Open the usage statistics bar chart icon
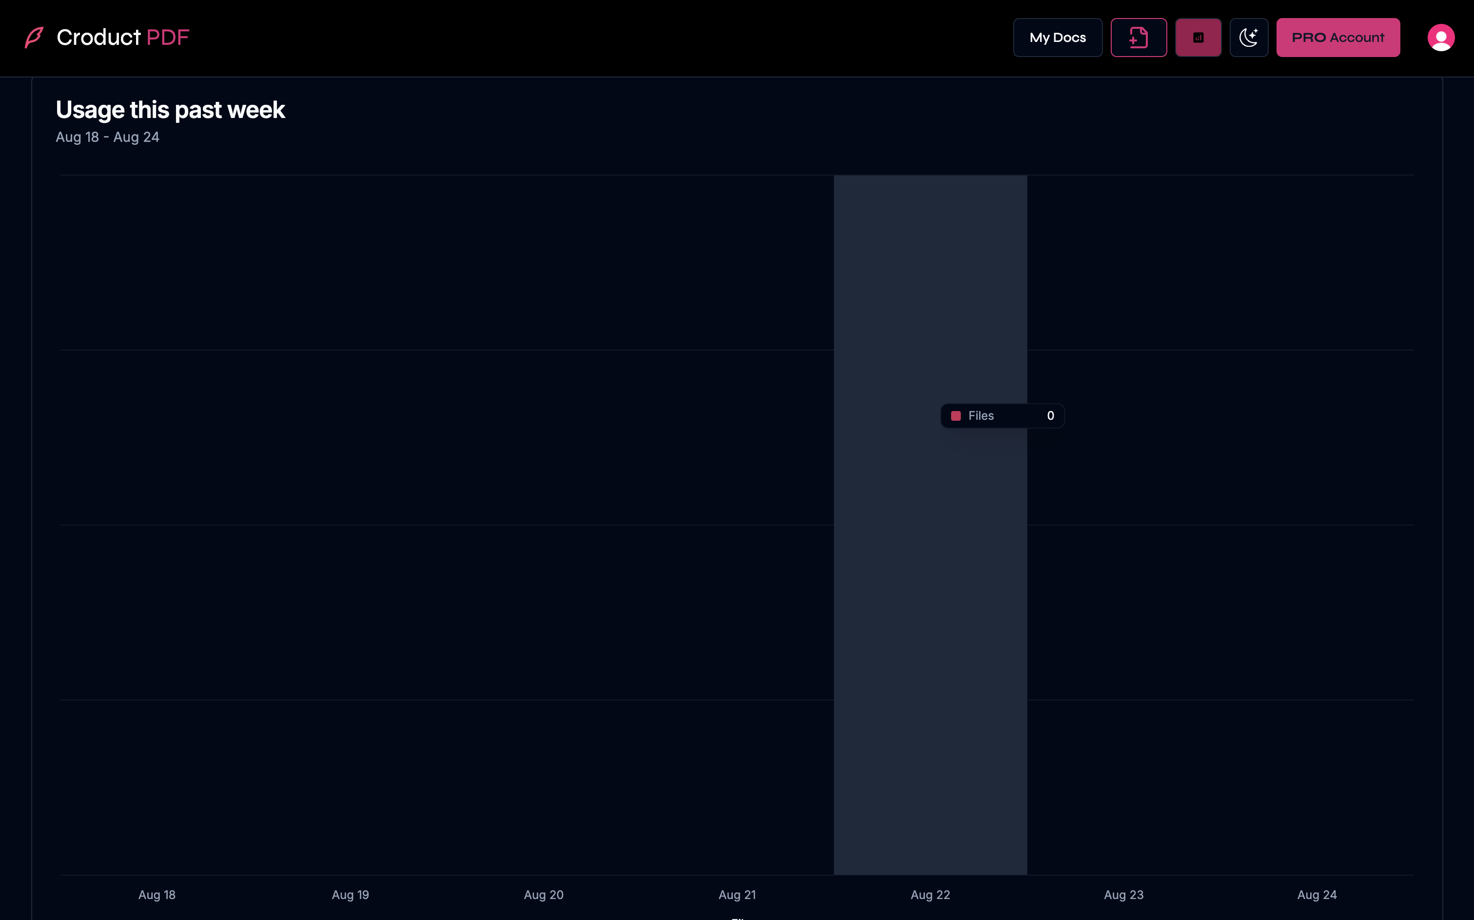The height and width of the screenshot is (920, 1474). coord(1198,38)
